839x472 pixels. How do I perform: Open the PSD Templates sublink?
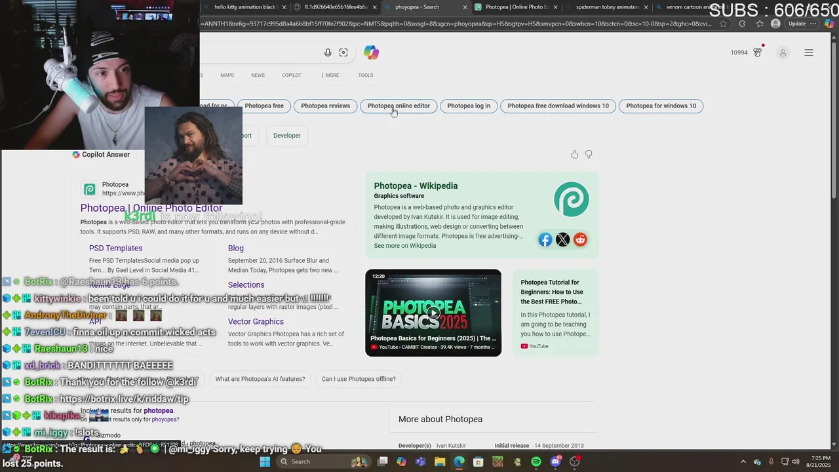[115, 248]
